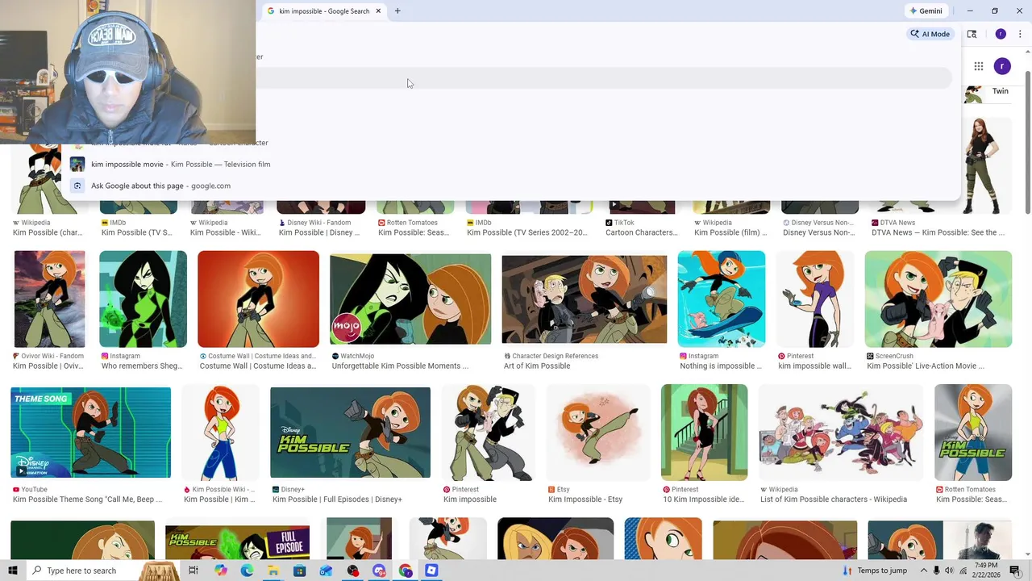Click Kim Possible (TV Series 2002–20… link
Screen dimensions: 1032x581
pos(527,232)
